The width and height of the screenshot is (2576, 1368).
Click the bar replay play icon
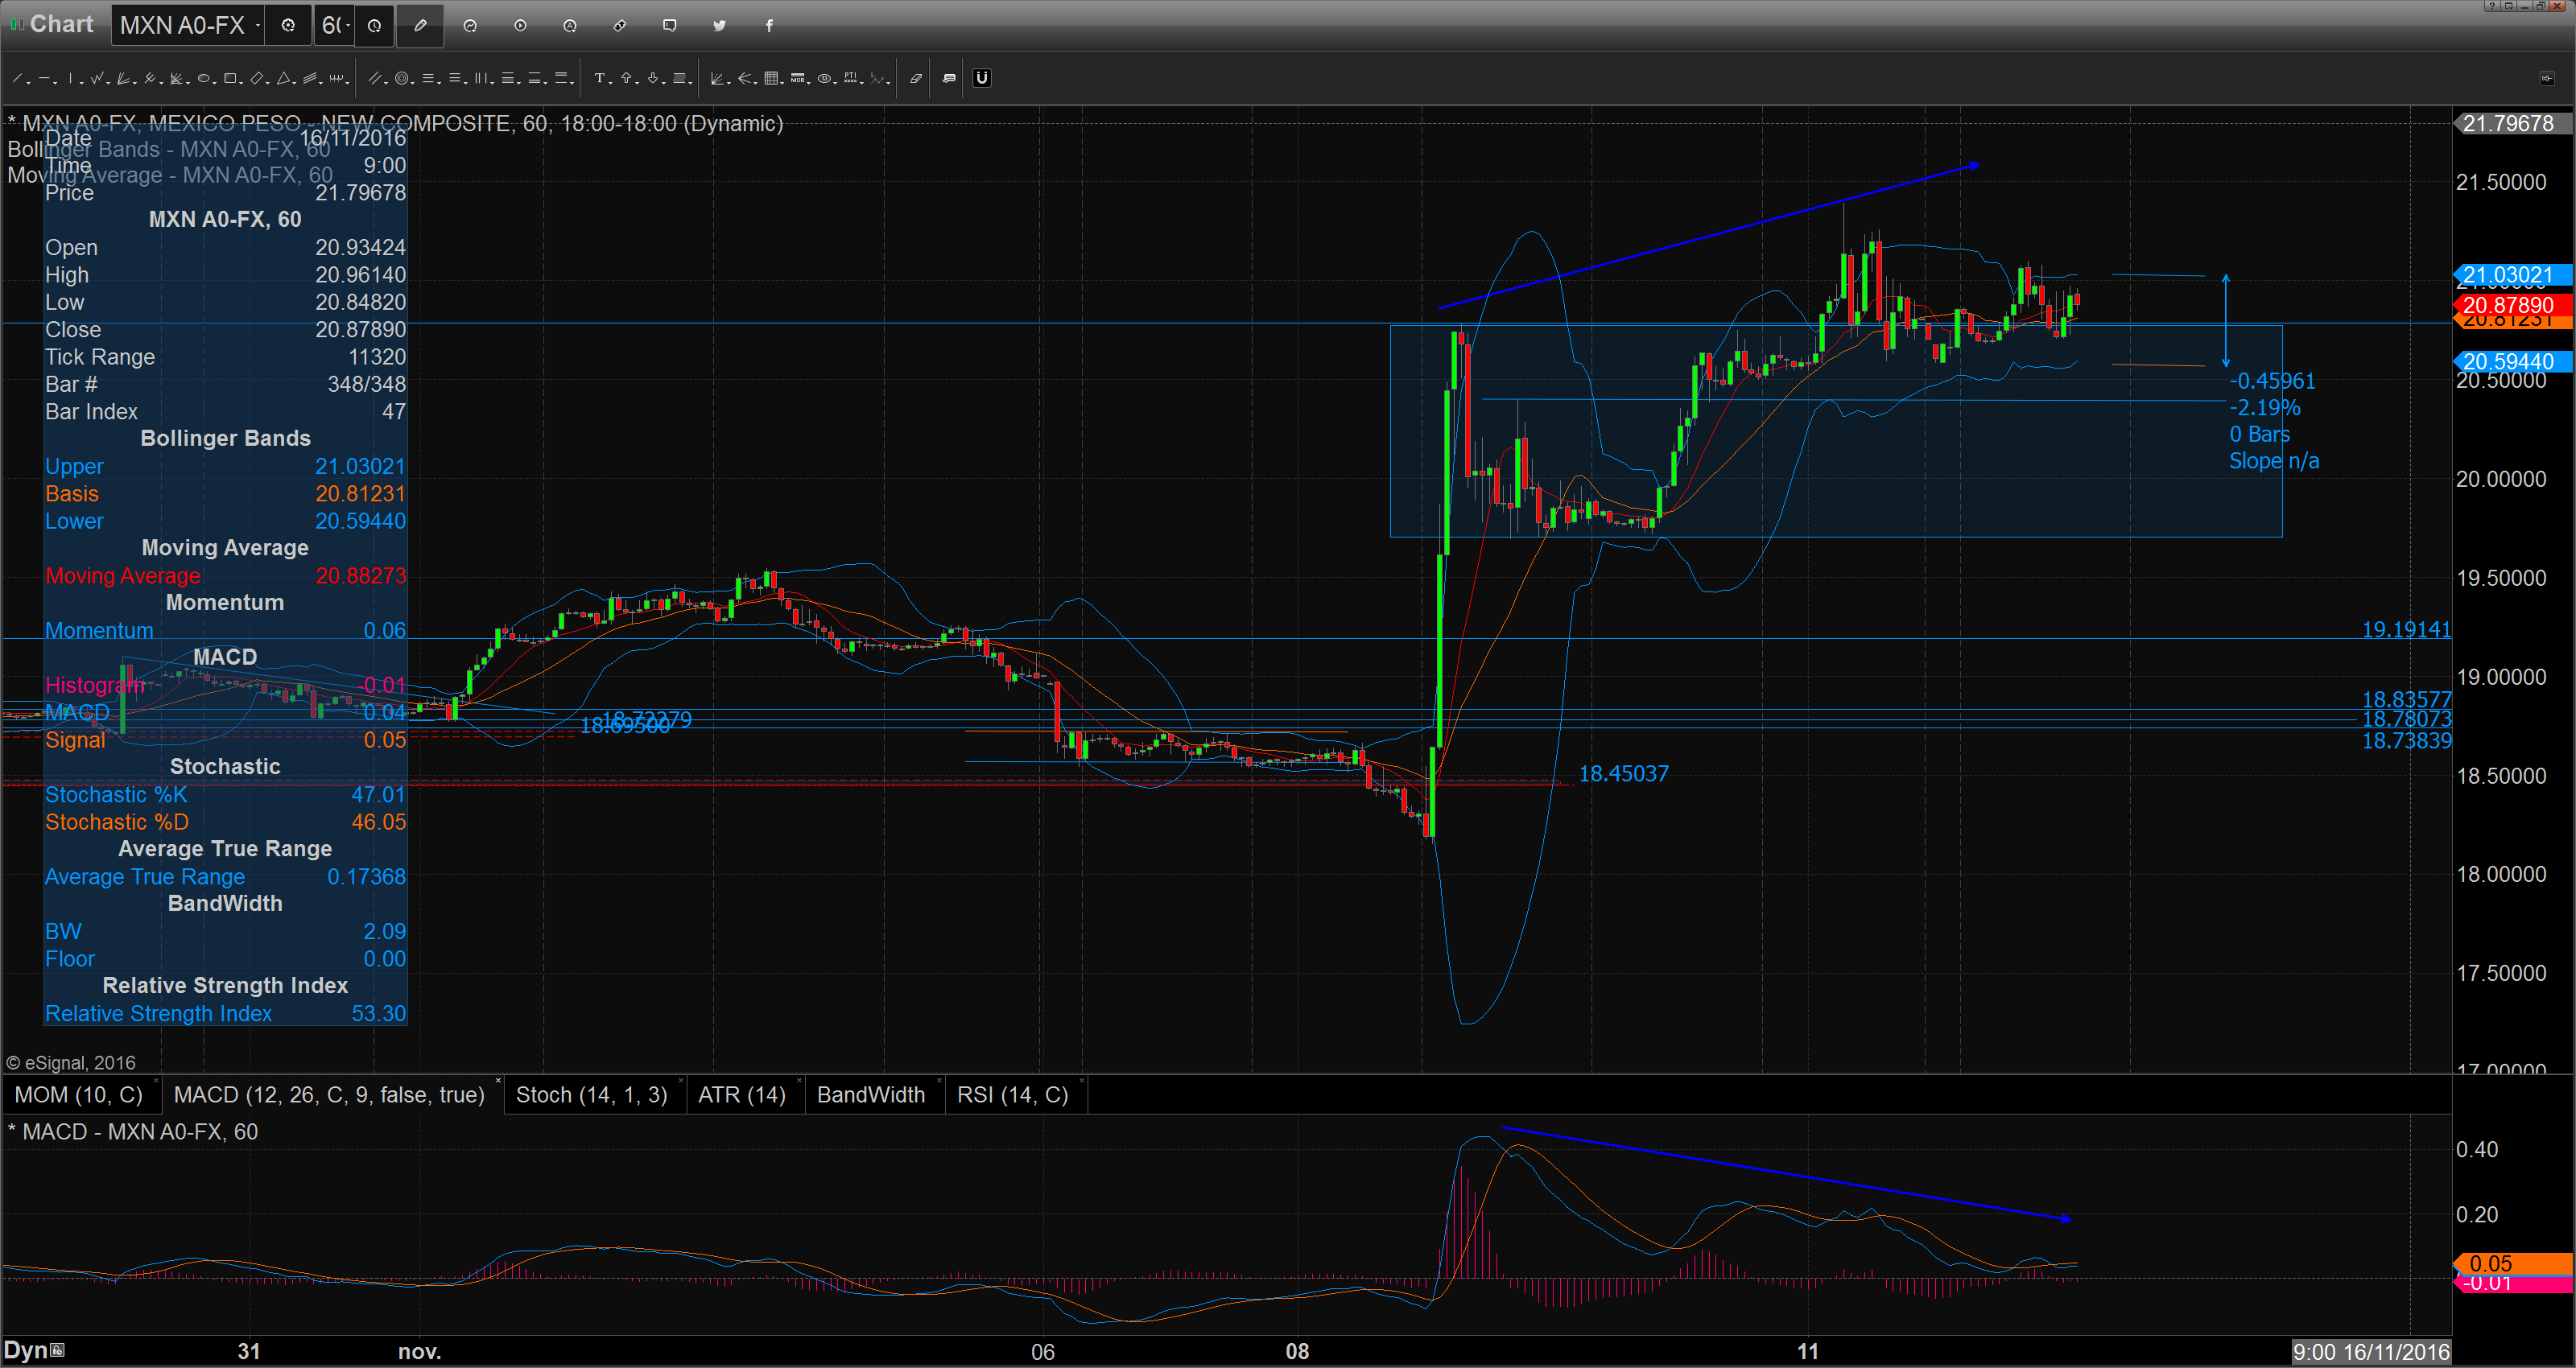(520, 25)
